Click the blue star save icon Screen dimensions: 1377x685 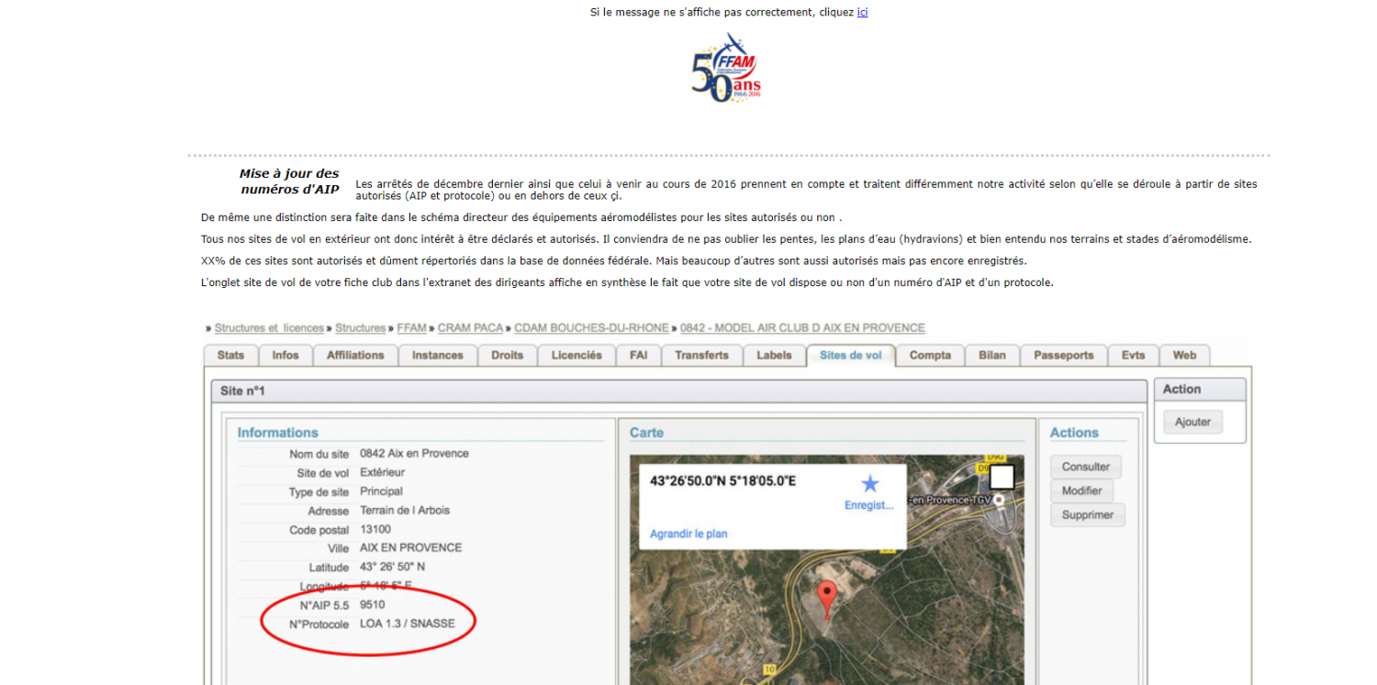pos(869,484)
